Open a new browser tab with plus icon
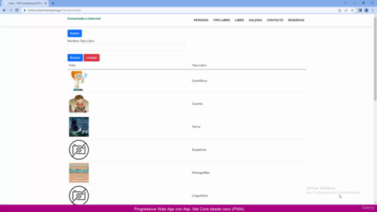Viewport: 377px width, 212px height. [x=53, y=4]
